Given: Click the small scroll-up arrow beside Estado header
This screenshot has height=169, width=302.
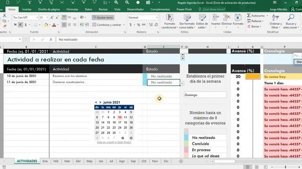Looking at the screenshot, I should coord(183,55).
